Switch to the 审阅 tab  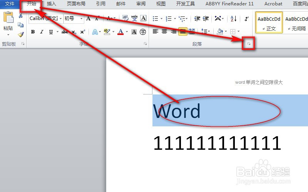pyautogui.click(x=141, y=4)
